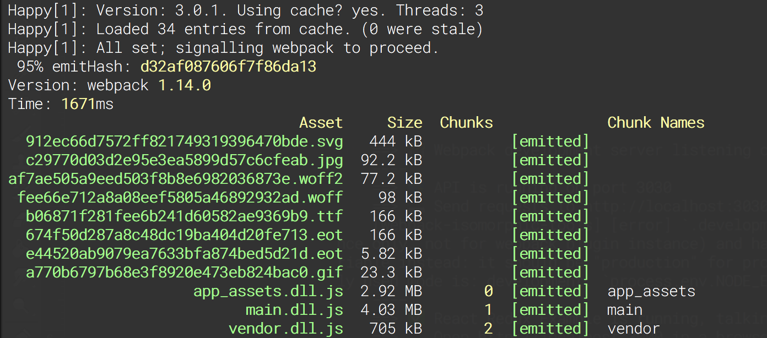Click app_assets.dll.js in the Asset column

click(268, 291)
